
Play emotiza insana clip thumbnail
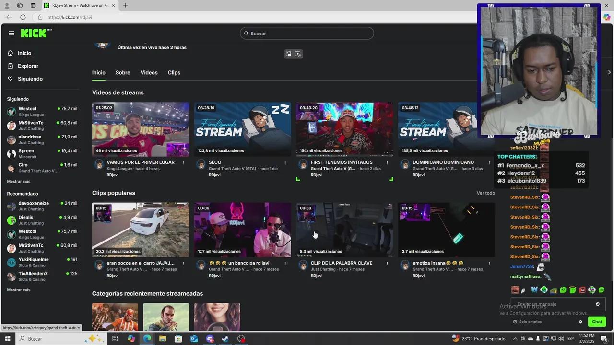coord(447,230)
